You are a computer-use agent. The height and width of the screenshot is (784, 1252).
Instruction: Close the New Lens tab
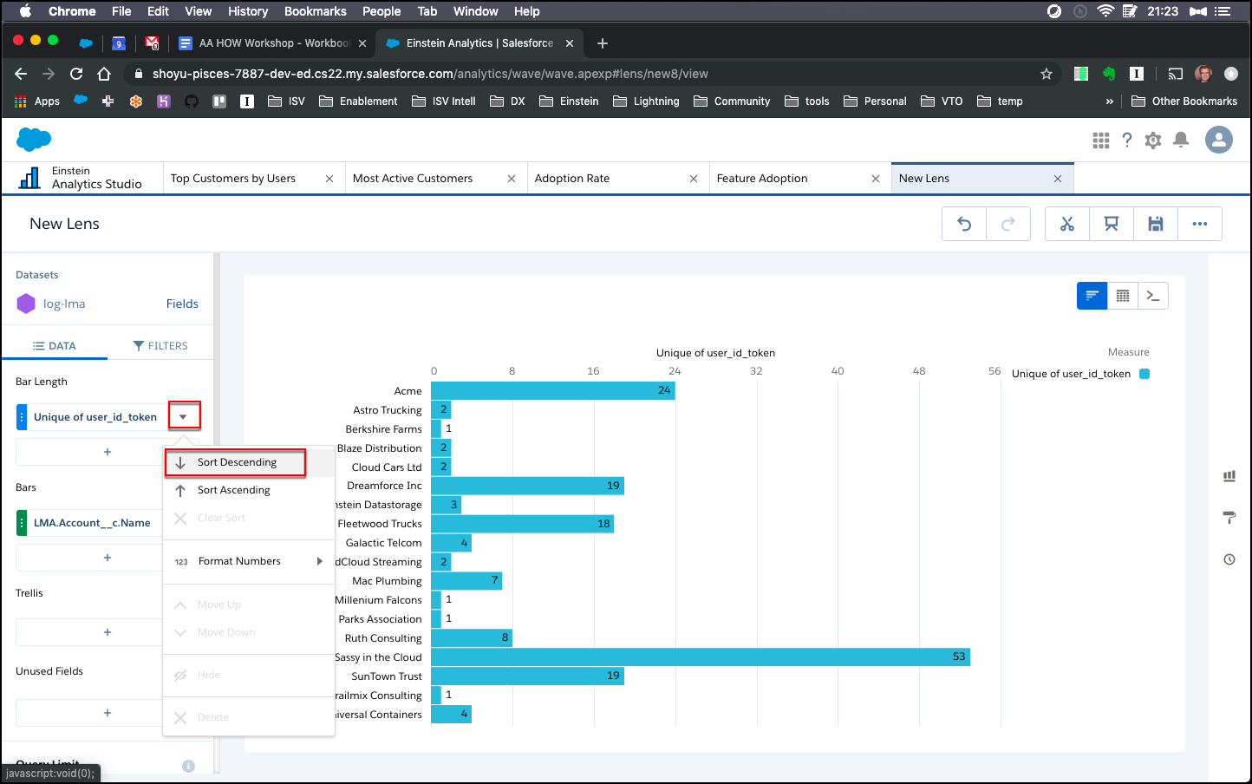pos(1058,179)
